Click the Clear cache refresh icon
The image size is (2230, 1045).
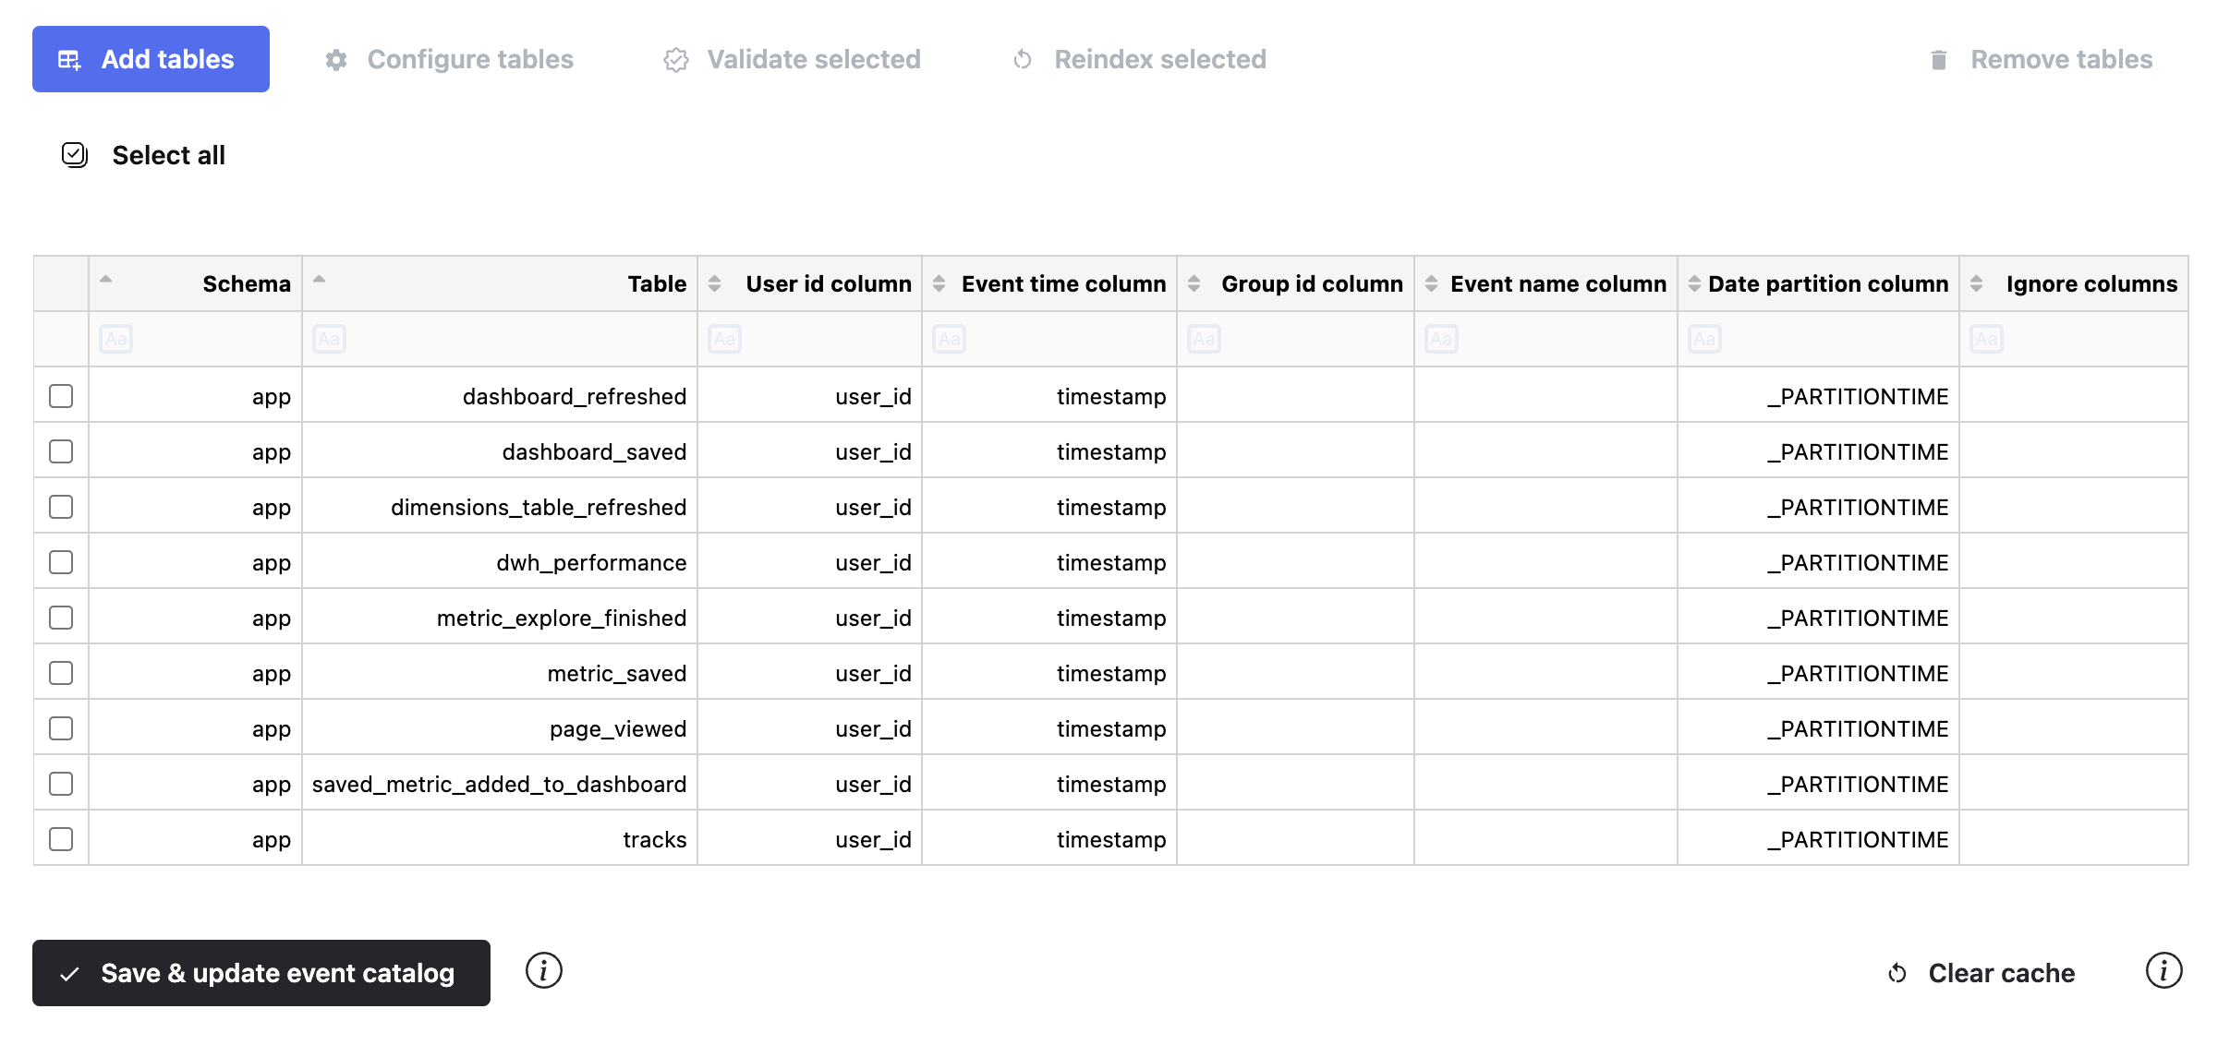point(1897,973)
